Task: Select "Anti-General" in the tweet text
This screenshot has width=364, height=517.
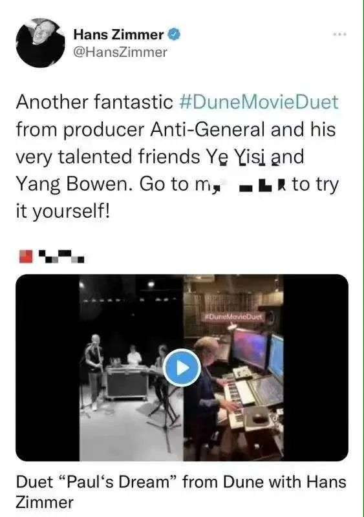Action: (208, 130)
